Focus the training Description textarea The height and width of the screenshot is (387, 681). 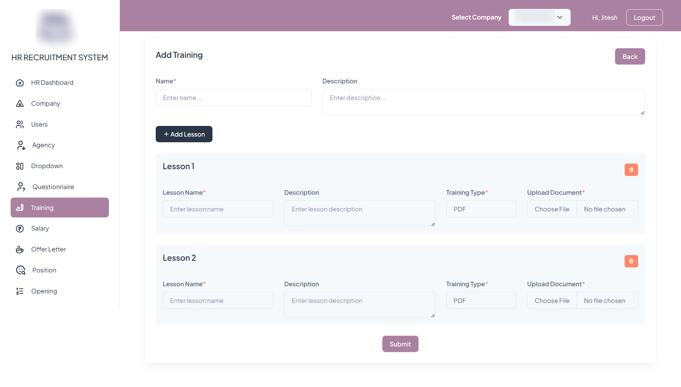tap(483, 103)
